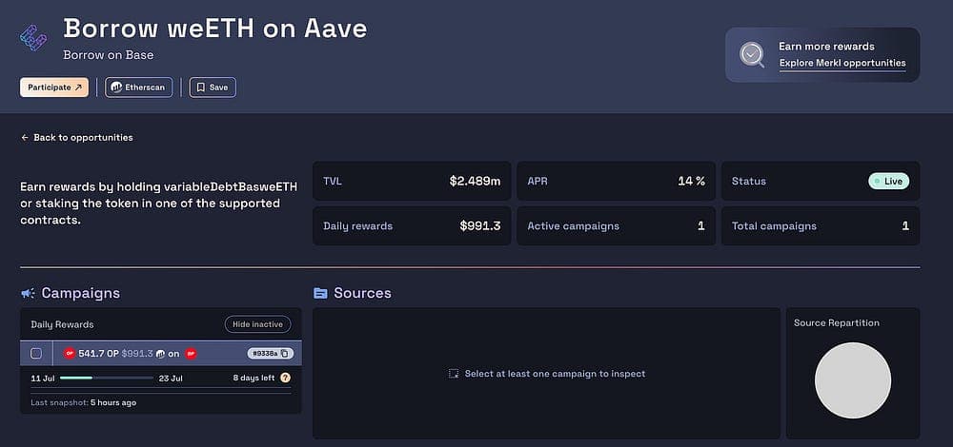Tick the campaign checkbox for 541.7 OP
Image resolution: width=953 pixels, height=447 pixels.
[36, 353]
